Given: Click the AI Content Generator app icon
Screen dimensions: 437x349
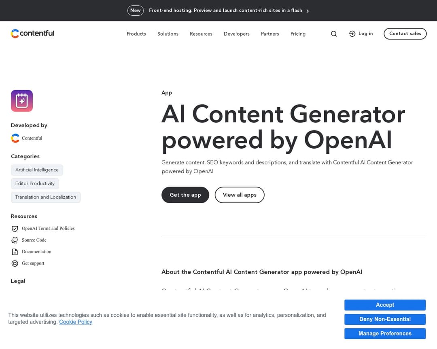Looking at the screenshot, I should pyautogui.click(x=22, y=101).
